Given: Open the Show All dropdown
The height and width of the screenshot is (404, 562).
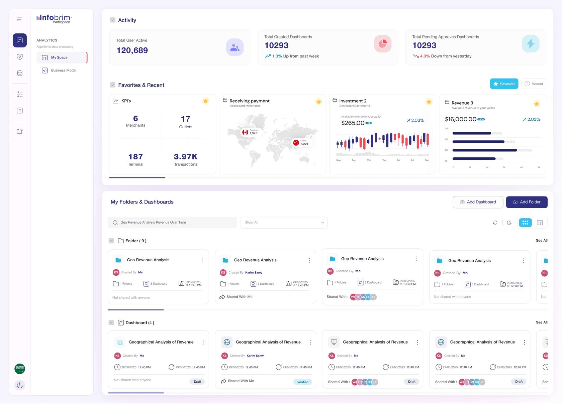Looking at the screenshot, I should coord(284,223).
